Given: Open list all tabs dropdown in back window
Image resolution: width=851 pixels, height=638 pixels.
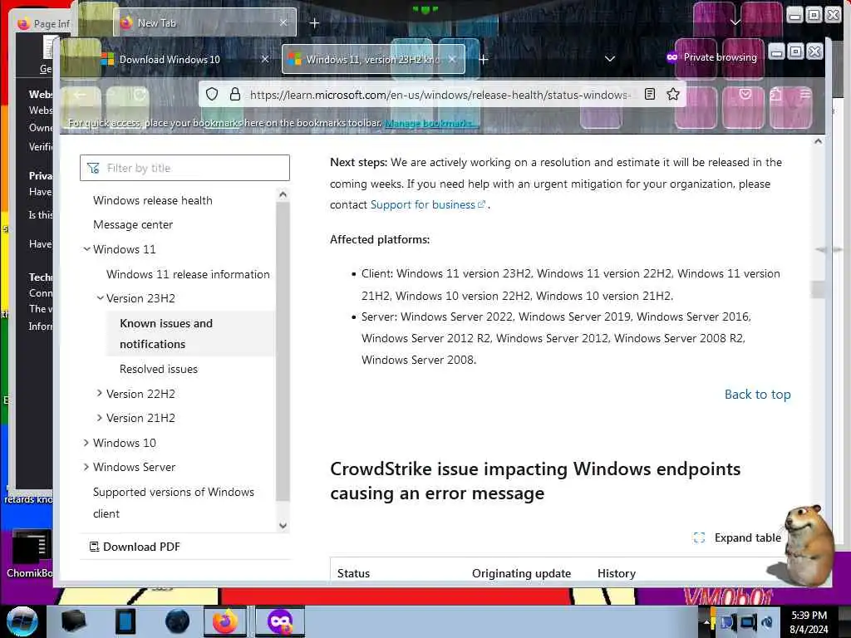Looking at the screenshot, I should (735, 22).
